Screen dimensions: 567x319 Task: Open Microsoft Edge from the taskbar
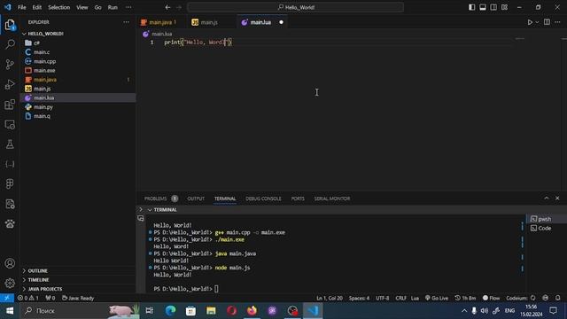click(x=170, y=311)
